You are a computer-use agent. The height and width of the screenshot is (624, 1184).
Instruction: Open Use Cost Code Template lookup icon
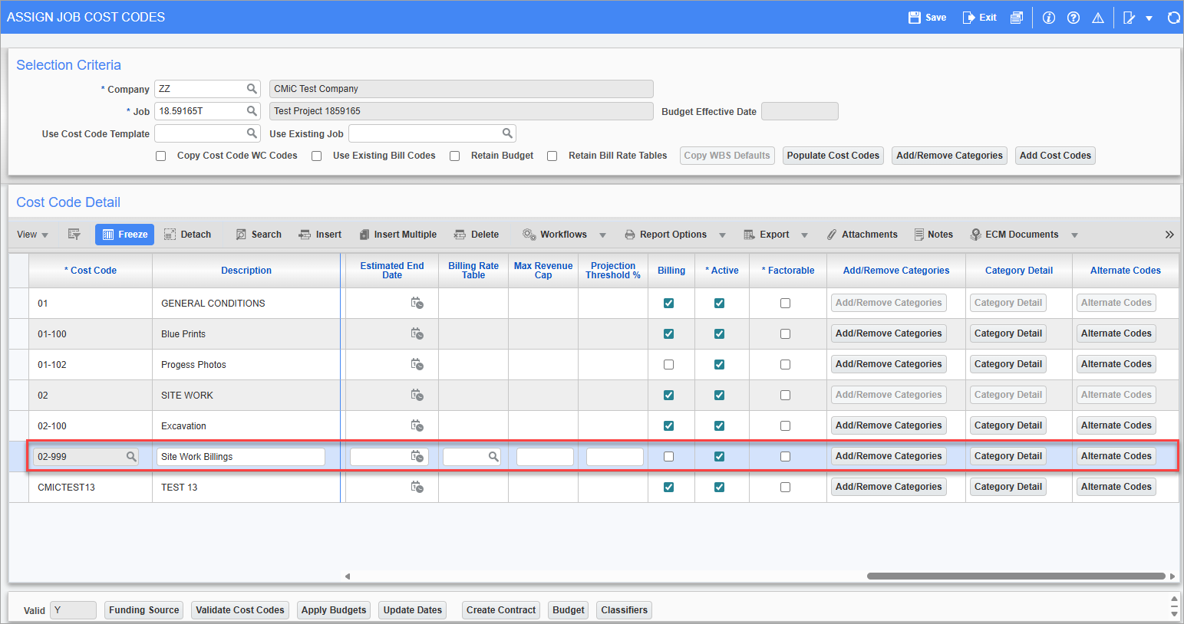[x=252, y=133]
